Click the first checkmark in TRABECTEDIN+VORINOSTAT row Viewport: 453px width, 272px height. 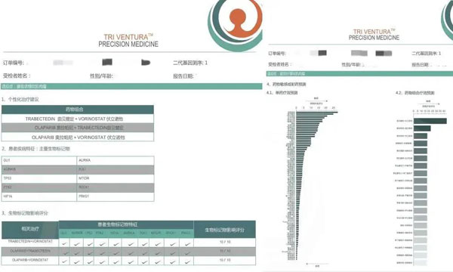click(x=64, y=244)
